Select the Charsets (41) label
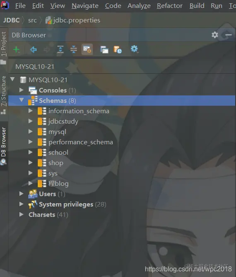 coord(48,215)
